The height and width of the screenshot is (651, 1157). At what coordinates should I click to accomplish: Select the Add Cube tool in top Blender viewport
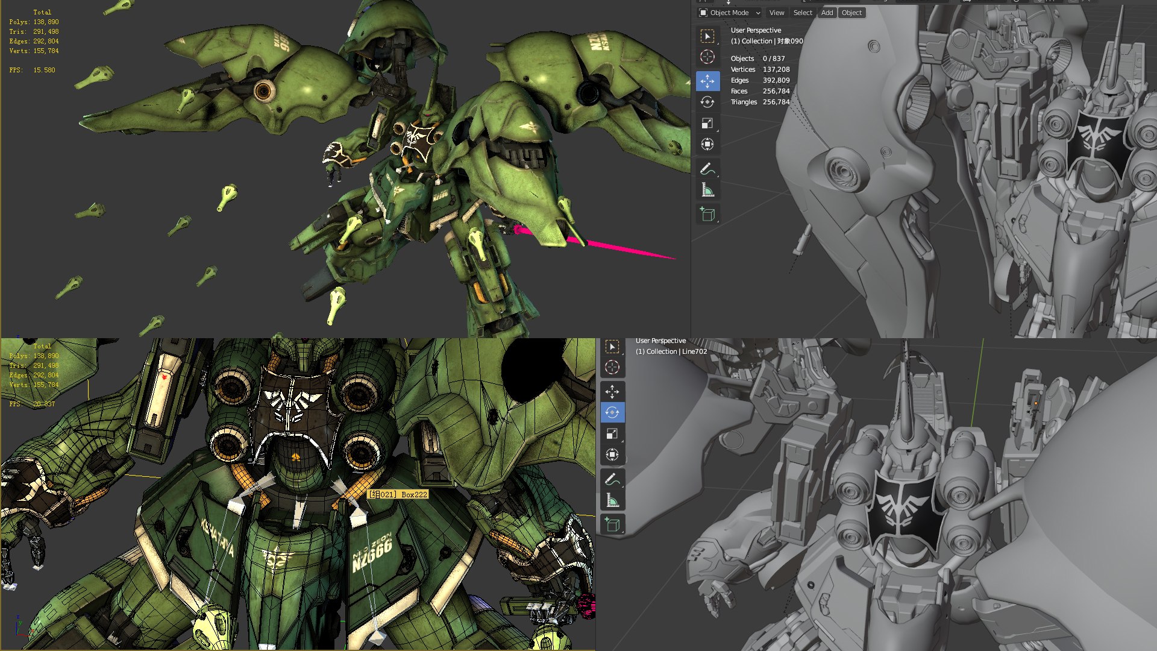pos(707,214)
